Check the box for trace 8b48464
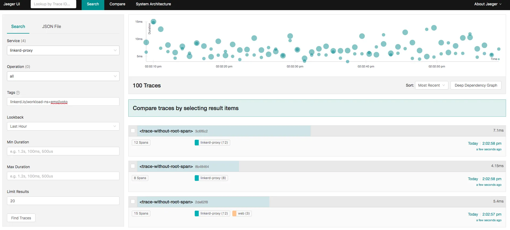510x230 pixels. pos(133,166)
